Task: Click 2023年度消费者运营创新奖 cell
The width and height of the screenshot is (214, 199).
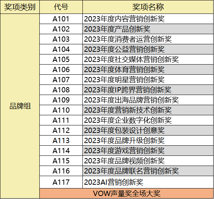Action: (148, 39)
